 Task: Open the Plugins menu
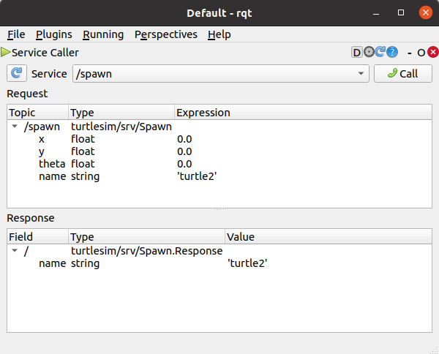[53, 34]
